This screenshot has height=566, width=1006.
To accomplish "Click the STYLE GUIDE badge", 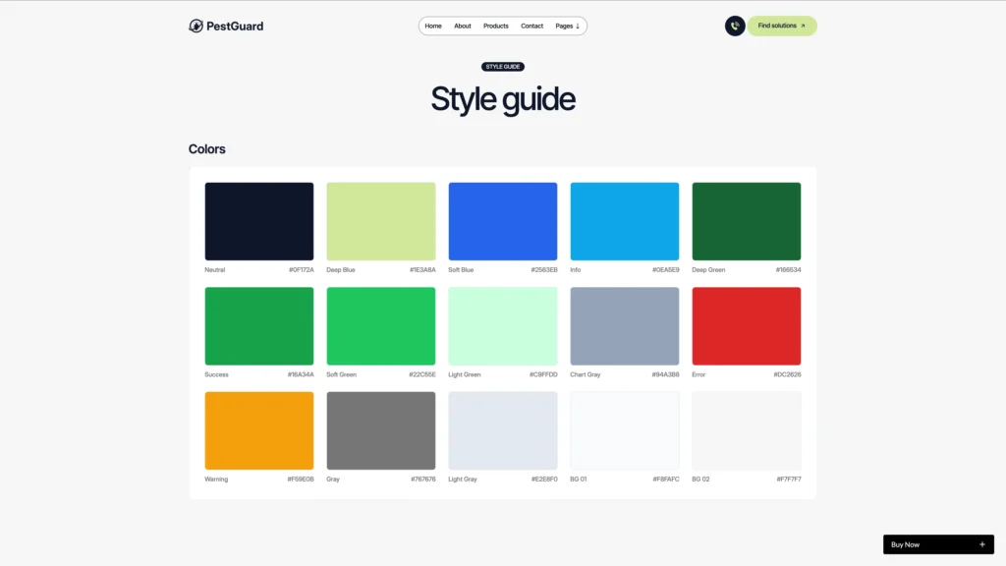I will coord(503,67).
